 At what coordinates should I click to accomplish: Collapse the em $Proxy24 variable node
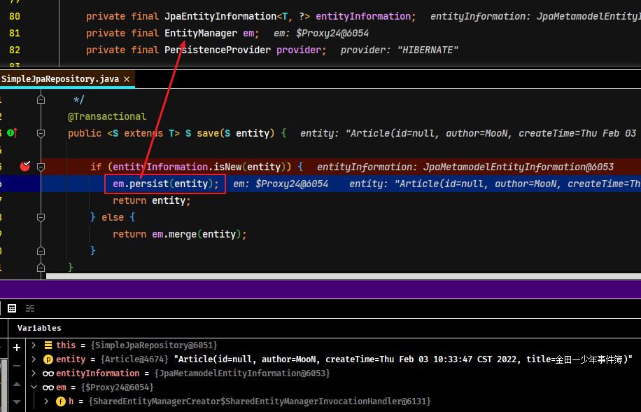[34, 387]
